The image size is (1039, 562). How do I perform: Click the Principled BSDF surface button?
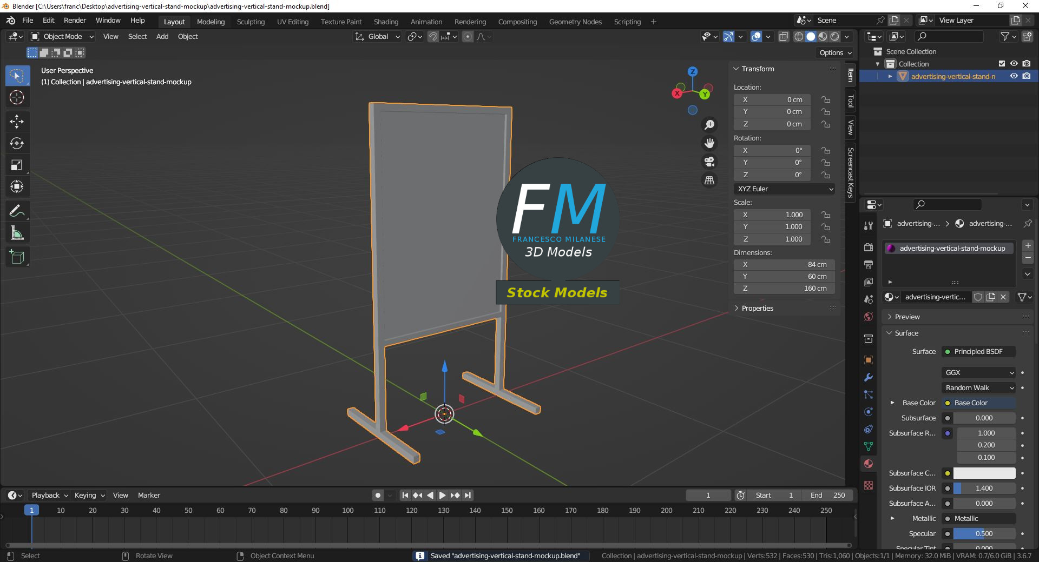[977, 351]
